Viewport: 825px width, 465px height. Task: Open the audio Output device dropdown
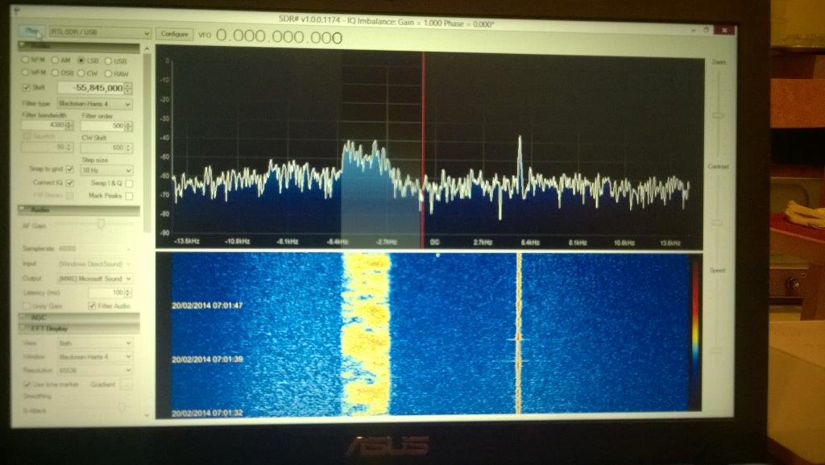tap(95, 278)
